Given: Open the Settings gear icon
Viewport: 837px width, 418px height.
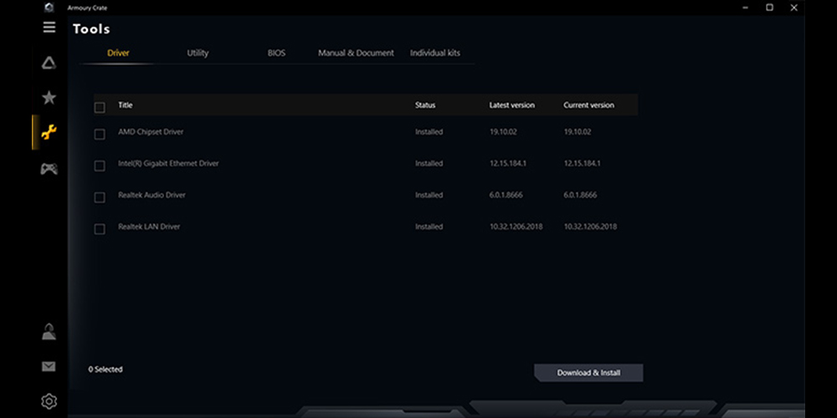Looking at the screenshot, I should (x=49, y=401).
